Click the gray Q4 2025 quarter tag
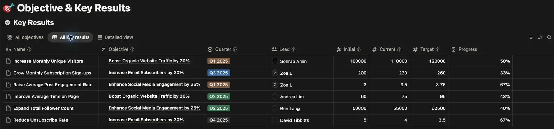 click(219, 120)
